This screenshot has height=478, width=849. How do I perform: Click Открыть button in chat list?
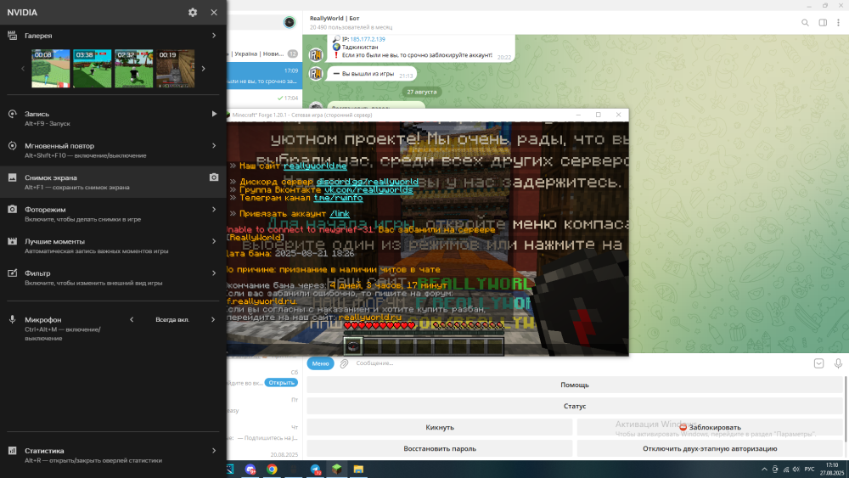click(281, 382)
